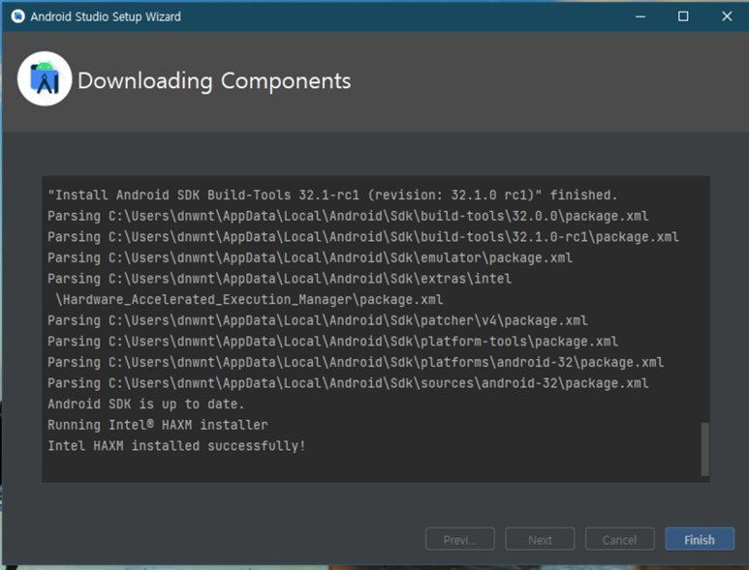Click the title bar Android Studio icon

(17, 16)
